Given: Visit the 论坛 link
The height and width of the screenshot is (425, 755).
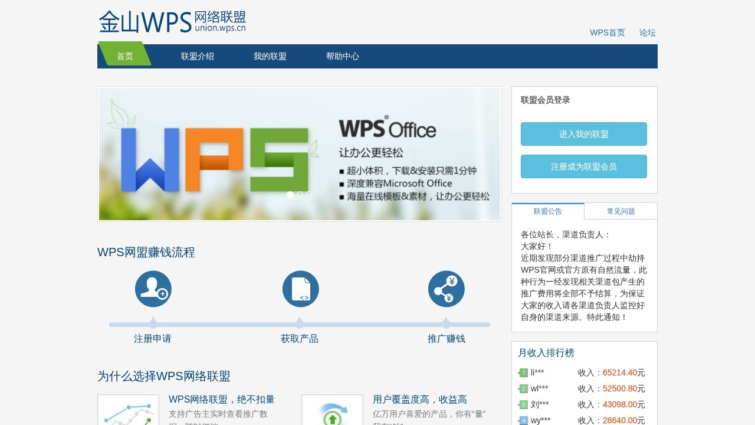Looking at the screenshot, I should [646, 33].
